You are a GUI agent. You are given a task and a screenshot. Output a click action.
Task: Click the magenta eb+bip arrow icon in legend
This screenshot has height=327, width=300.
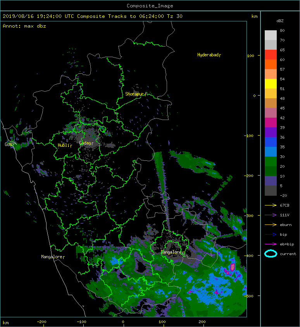(271, 244)
